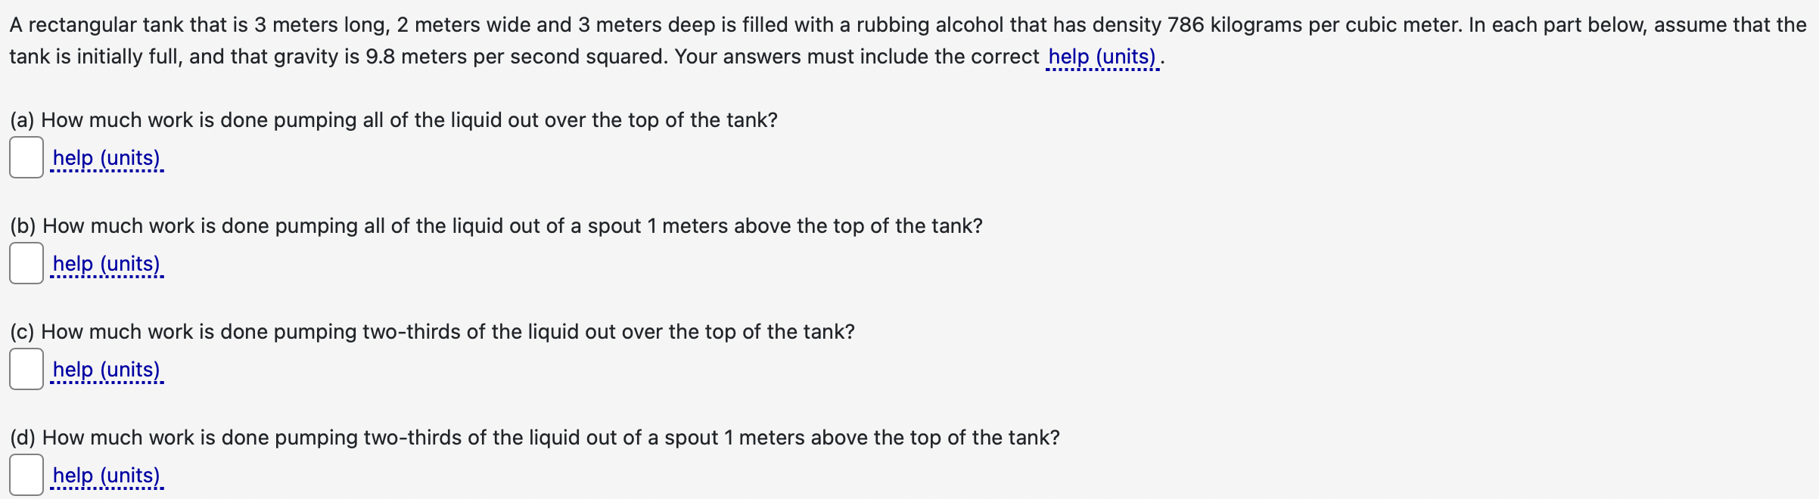Select the input field under pumping all liquid over top

pos(26,158)
